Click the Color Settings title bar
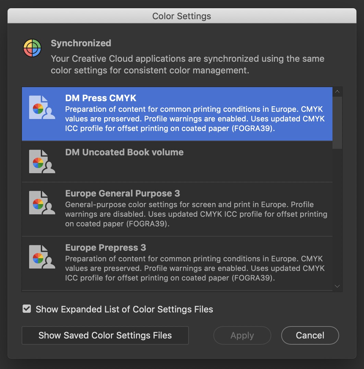The width and height of the screenshot is (364, 369). 182,16
